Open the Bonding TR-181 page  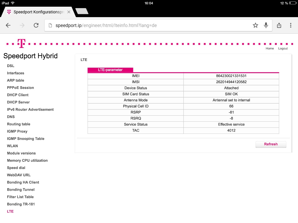click(x=21, y=204)
